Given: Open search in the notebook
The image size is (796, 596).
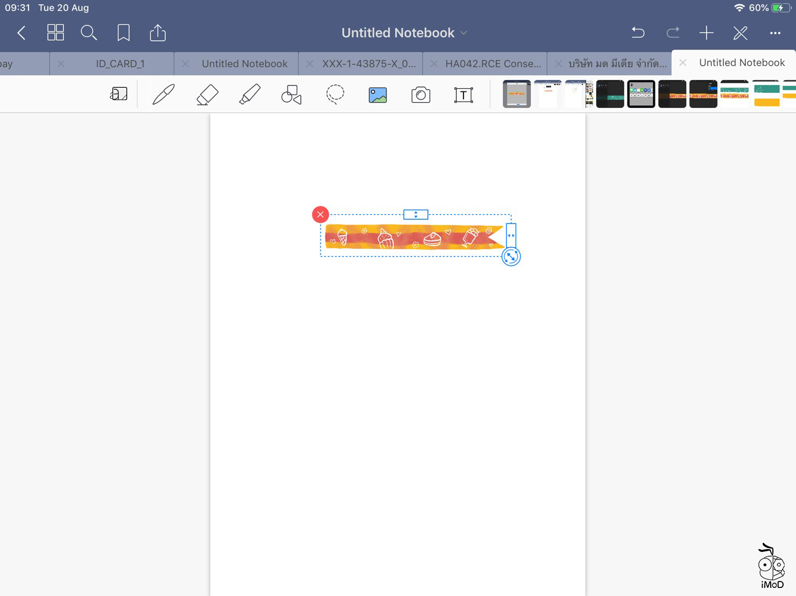Looking at the screenshot, I should point(89,33).
